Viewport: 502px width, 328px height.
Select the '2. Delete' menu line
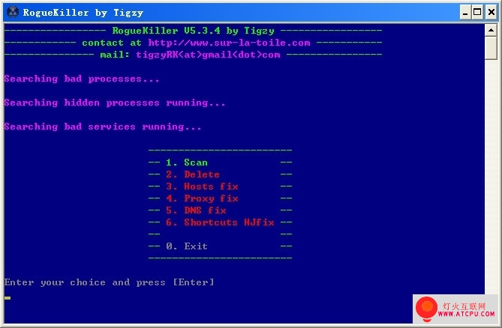pyautogui.click(x=193, y=174)
